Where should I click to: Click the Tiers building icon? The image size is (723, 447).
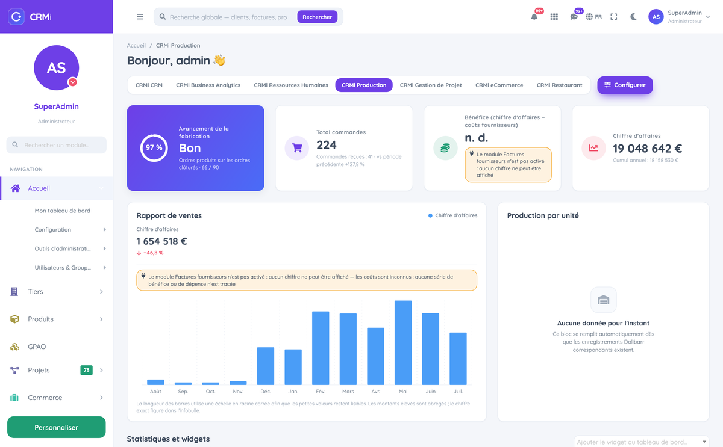(14, 292)
